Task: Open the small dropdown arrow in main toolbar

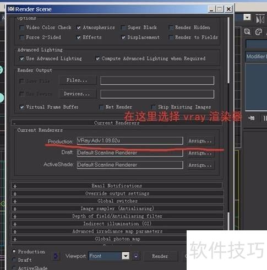Action: click(247, 18)
